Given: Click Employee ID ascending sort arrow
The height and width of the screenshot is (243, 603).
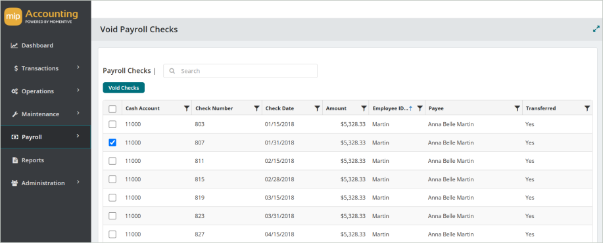Looking at the screenshot, I should click(411, 108).
